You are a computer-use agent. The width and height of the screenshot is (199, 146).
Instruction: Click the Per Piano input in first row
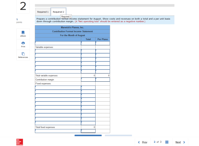(103, 43)
